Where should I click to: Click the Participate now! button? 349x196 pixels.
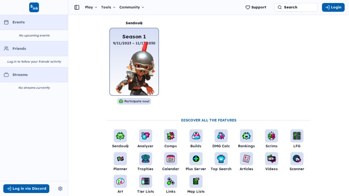pos(134,101)
